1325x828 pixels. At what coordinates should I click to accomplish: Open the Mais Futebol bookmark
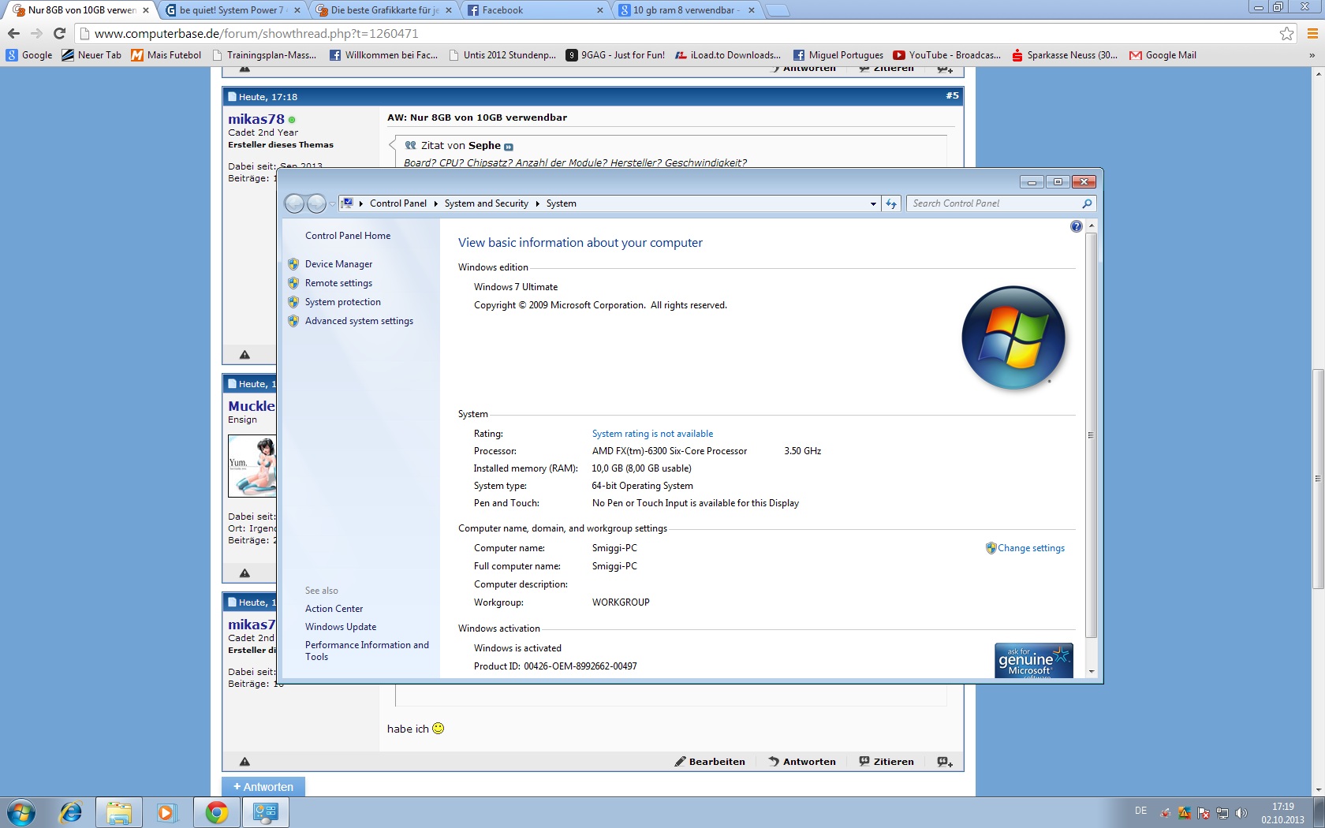pyautogui.click(x=166, y=55)
